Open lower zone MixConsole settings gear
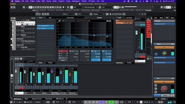Screen dimensions: 185x104 tap(151, 59)
